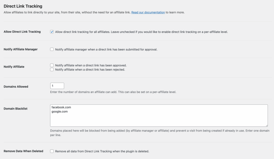Focus the Domain Blacklist text area
The height and width of the screenshot is (159, 274).
pyautogui.click(x=159, y=116)
